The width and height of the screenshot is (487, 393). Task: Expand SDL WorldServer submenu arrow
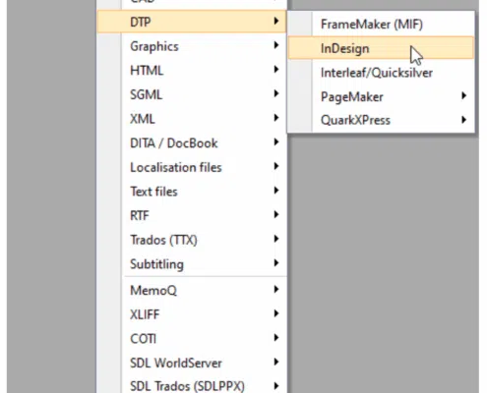tap(276, 362)
